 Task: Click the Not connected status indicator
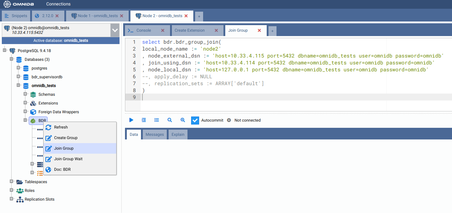coord(243,120)
